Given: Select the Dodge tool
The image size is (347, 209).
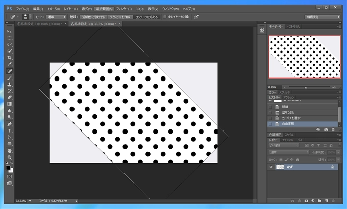Looking at the screenshot, I should click(x=9, y=117).
